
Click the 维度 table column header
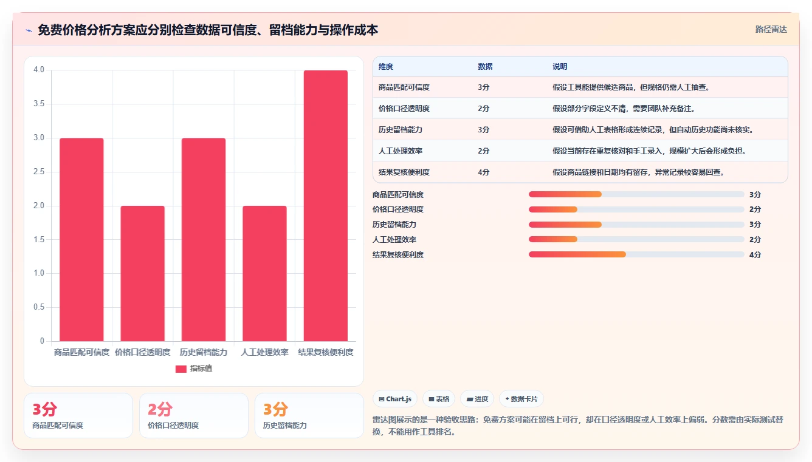pyautogui.click(x=386, y=67)
